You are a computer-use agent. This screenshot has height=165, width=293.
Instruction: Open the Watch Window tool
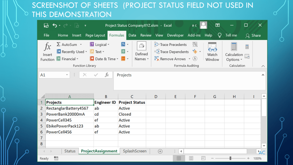pos(212,52)
